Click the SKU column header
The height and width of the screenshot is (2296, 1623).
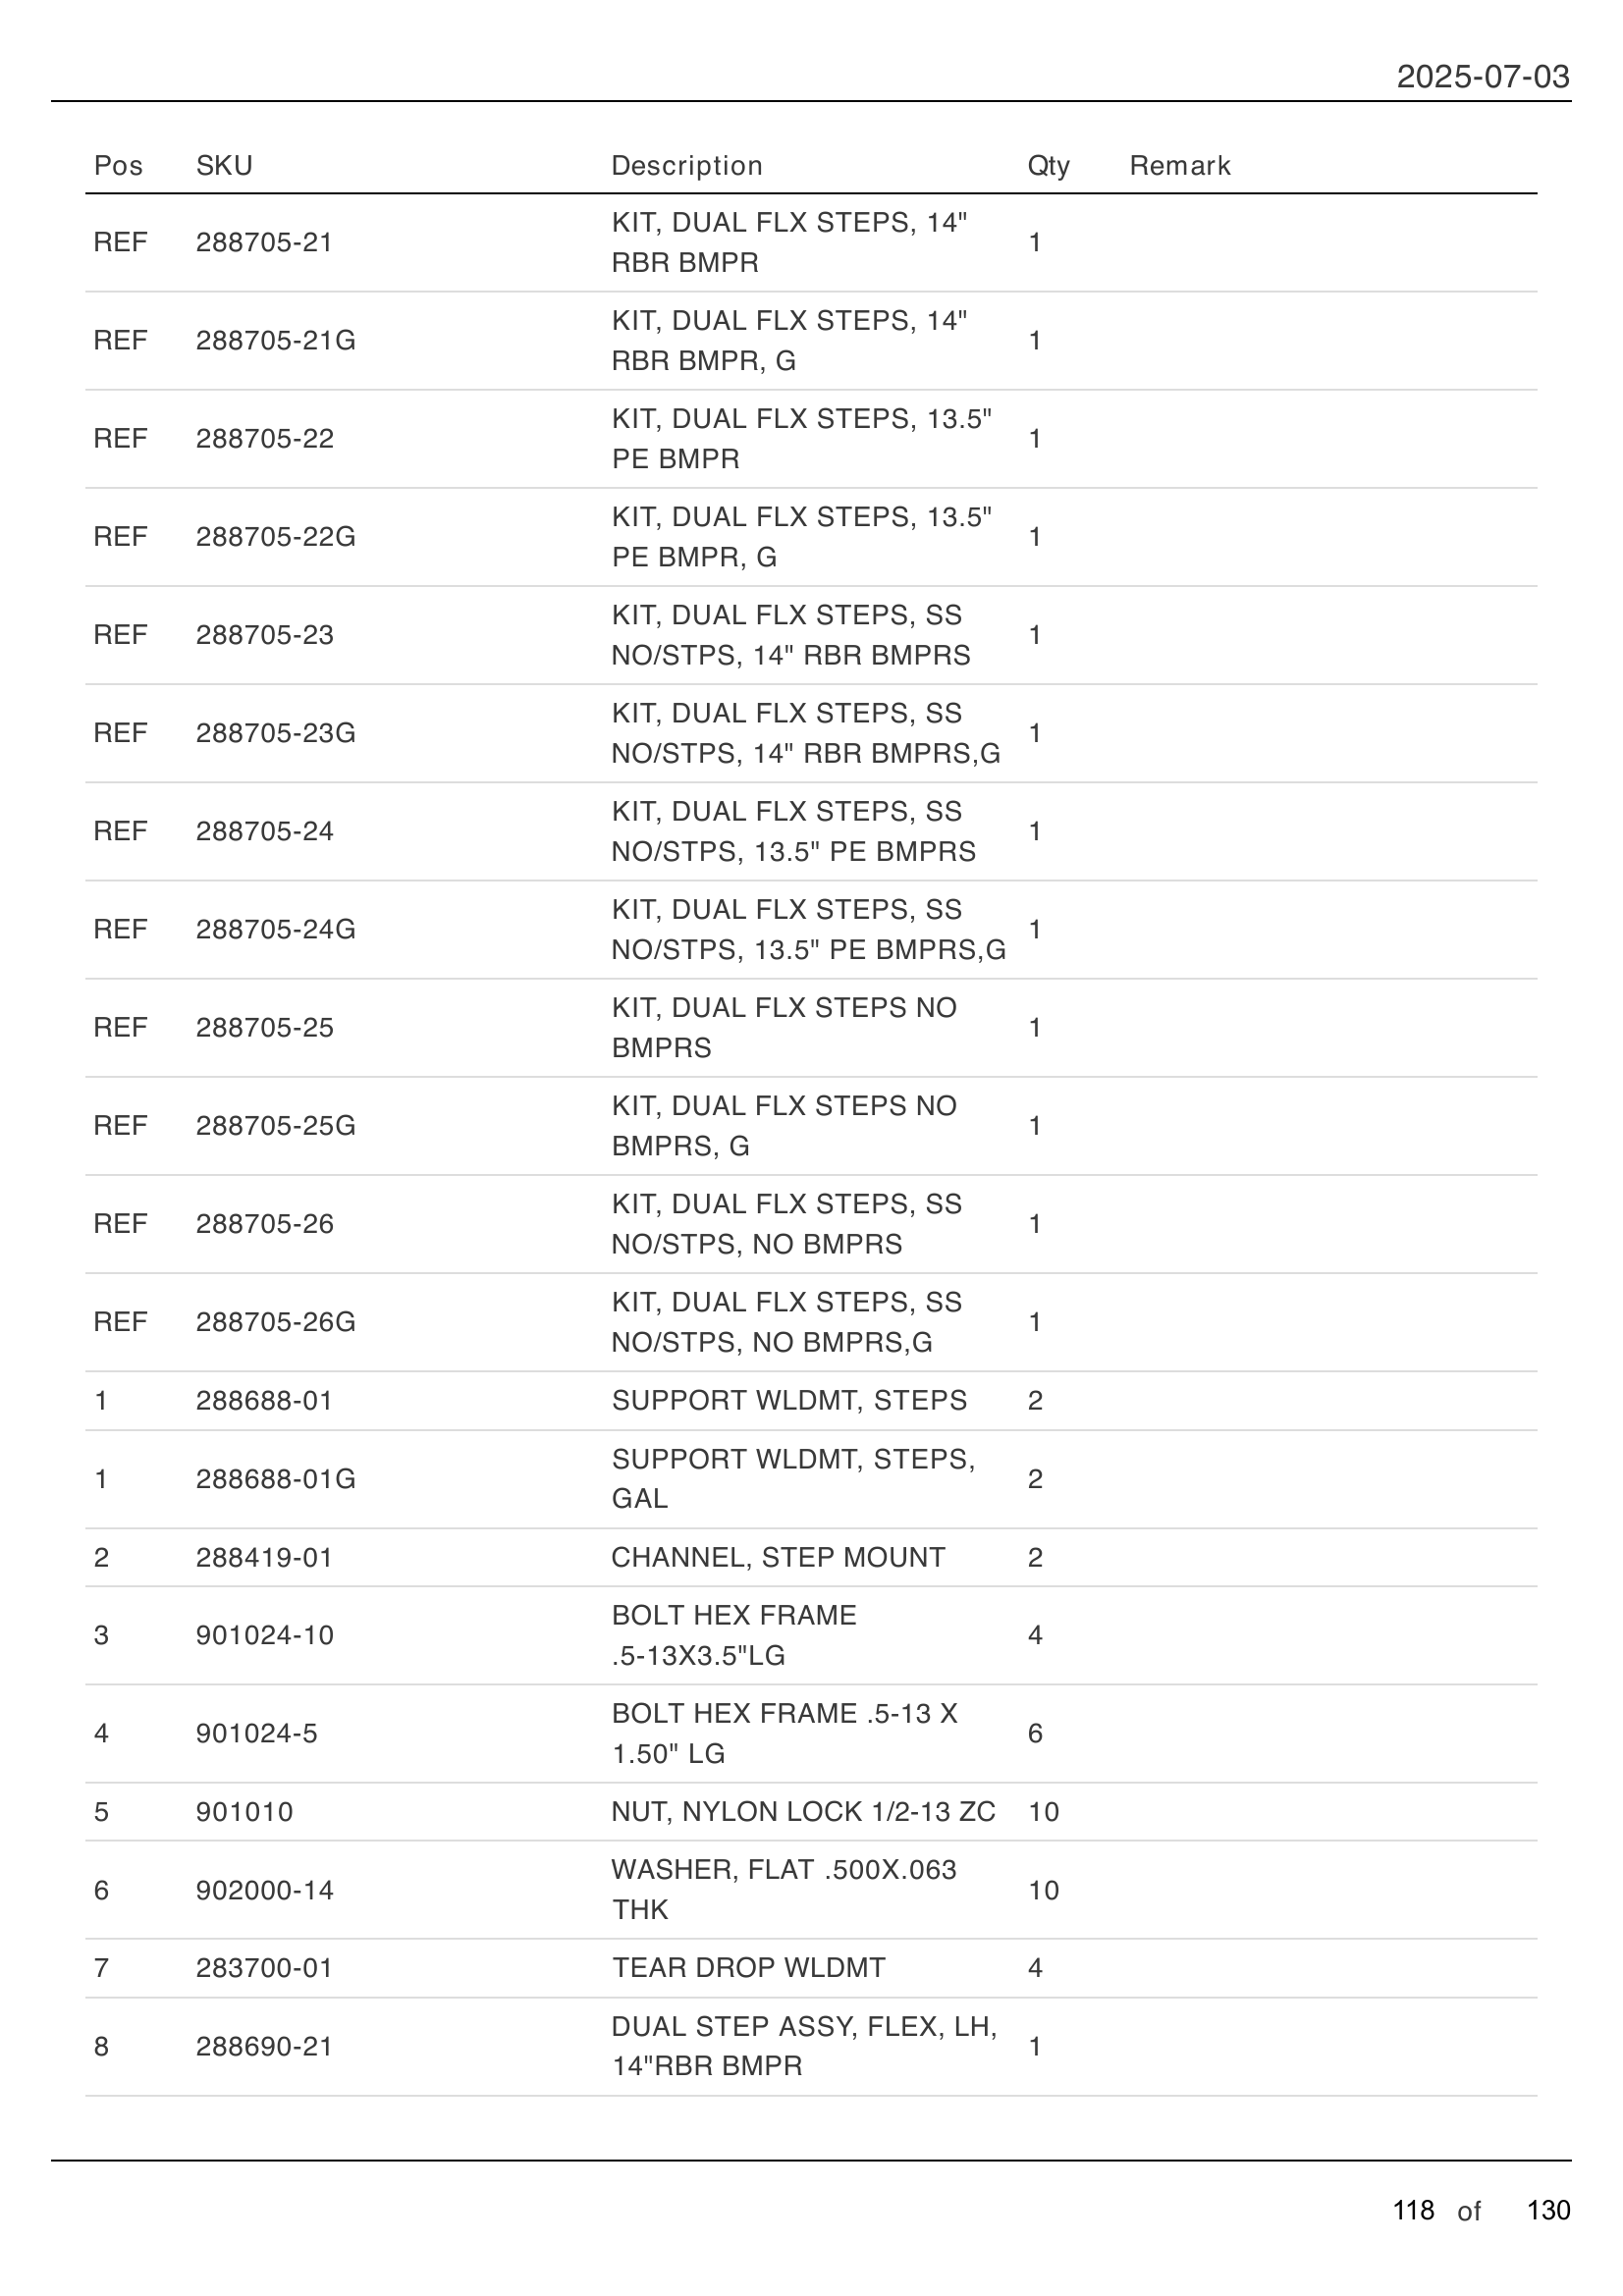224,166
